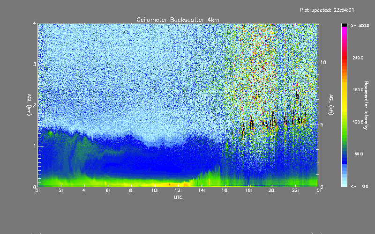375x234 pixels.
Task: Click the black top swatch of the colorbar
Action: tap(344, 25)
